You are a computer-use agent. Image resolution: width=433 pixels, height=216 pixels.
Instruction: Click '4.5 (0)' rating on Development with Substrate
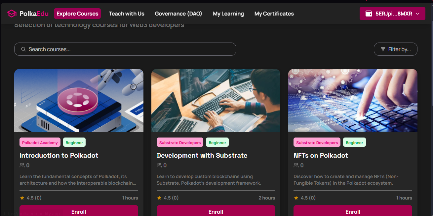pyautogui.click(x=171, y=198)
